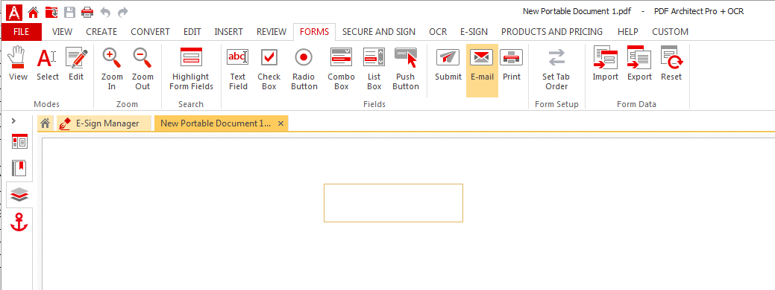Viewport: 775px width, 290px height.
Task: Insert a Check Box field
Action: pyautogui.click(x=269, y=69)
